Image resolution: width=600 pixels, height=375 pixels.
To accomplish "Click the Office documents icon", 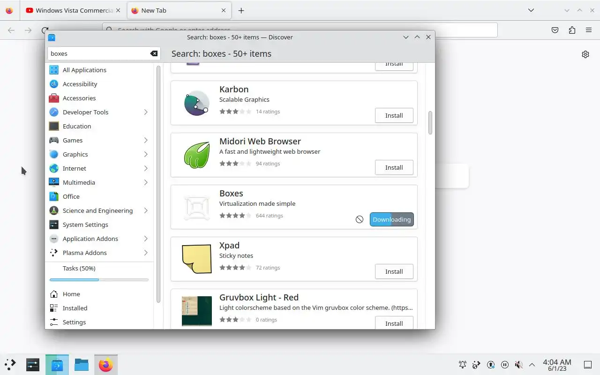I will click(54, 196).
